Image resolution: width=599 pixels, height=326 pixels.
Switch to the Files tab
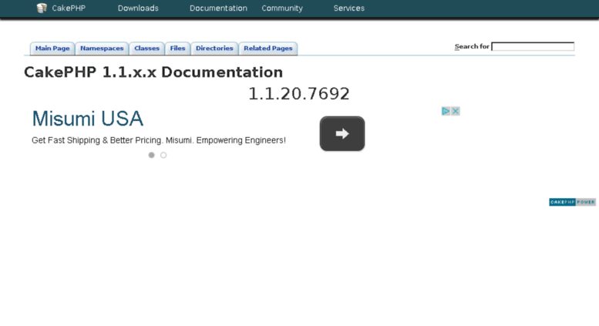pyautogui.click(x=177, y=49)
